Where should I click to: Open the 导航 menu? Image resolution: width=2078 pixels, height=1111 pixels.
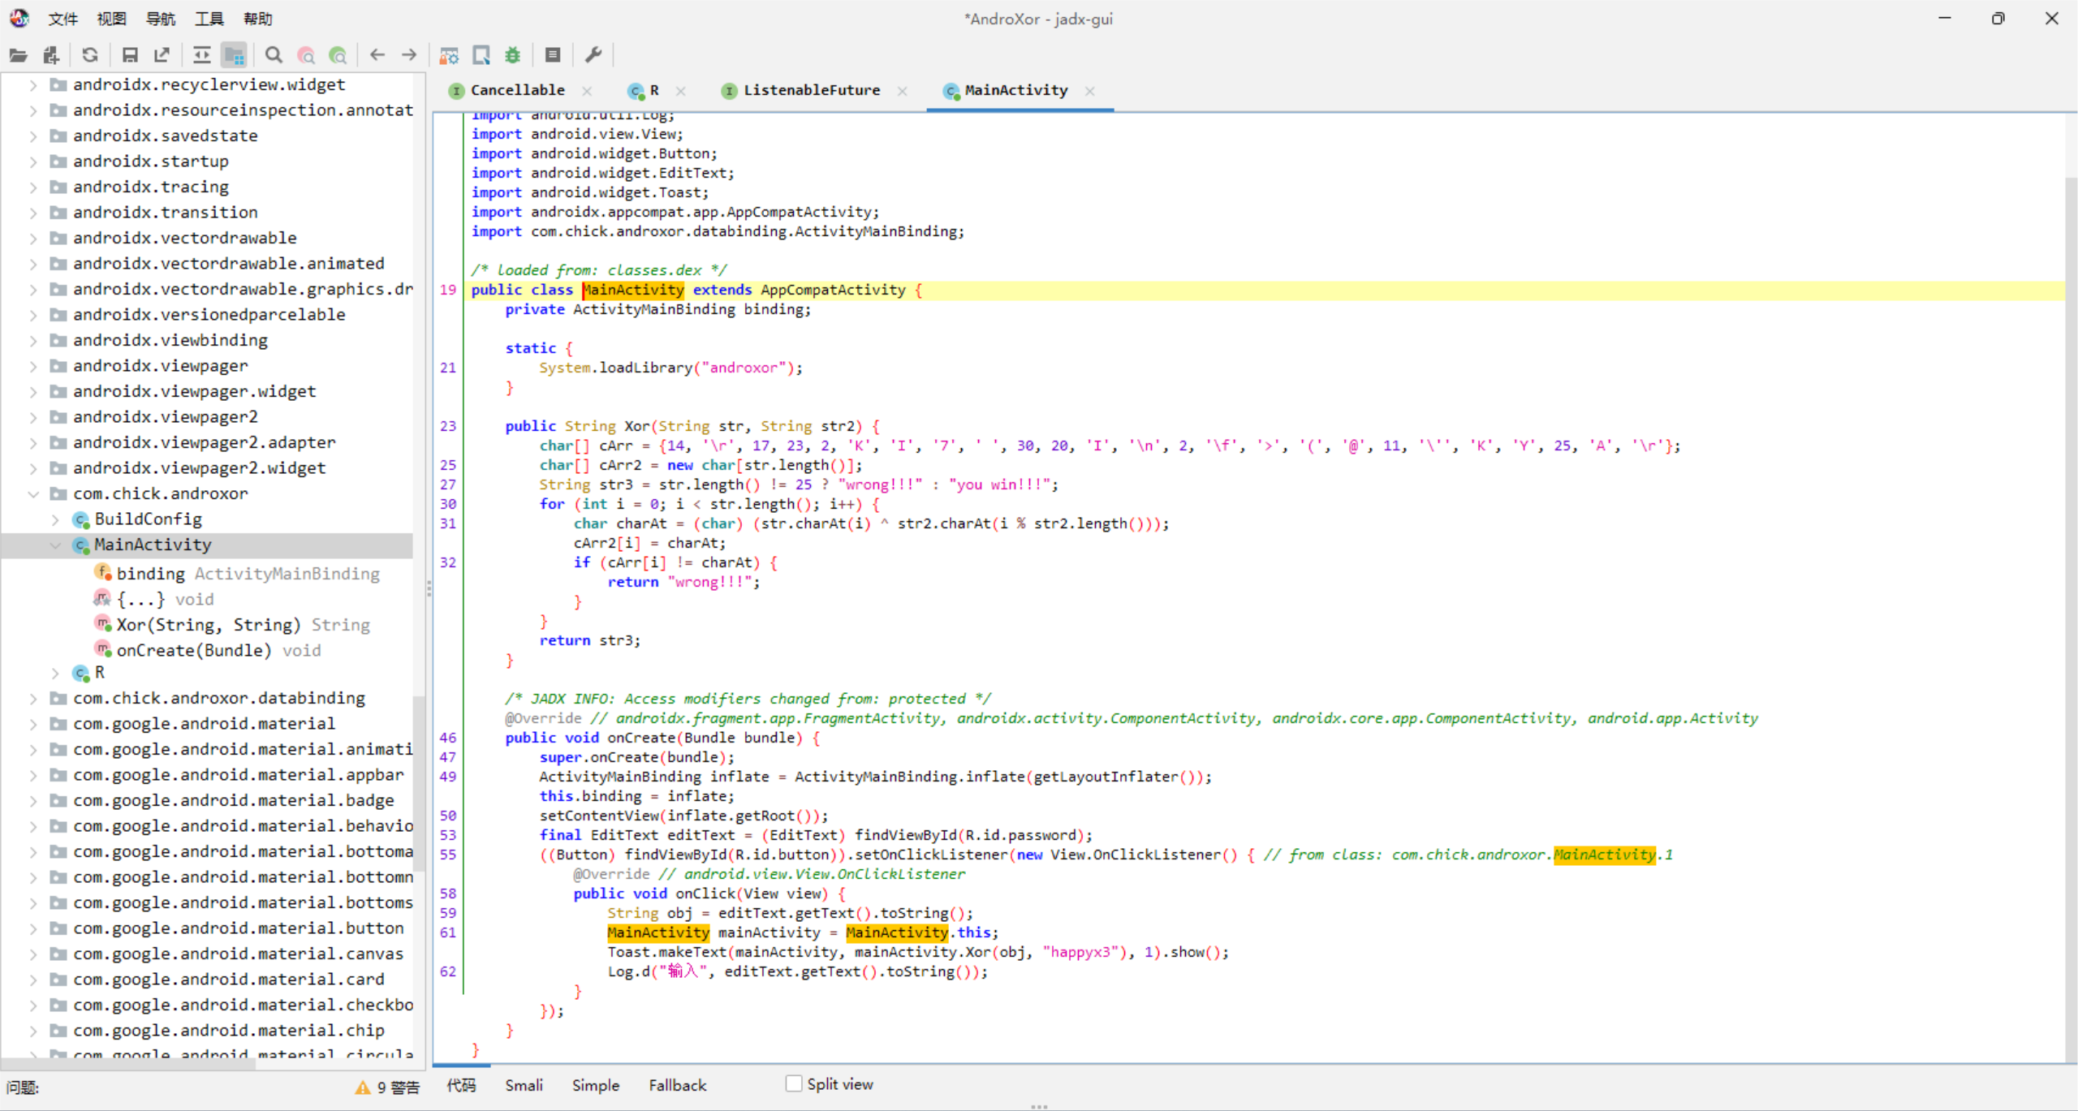click(x=161, y=18)
